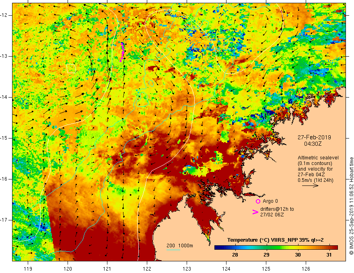Click the colorbar value 29
Image resolution: width=354 pixels, height=273 pixels.
pos(266,255)
